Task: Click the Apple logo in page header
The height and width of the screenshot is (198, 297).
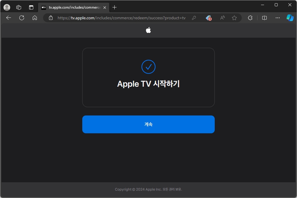Action: point(148,30)
